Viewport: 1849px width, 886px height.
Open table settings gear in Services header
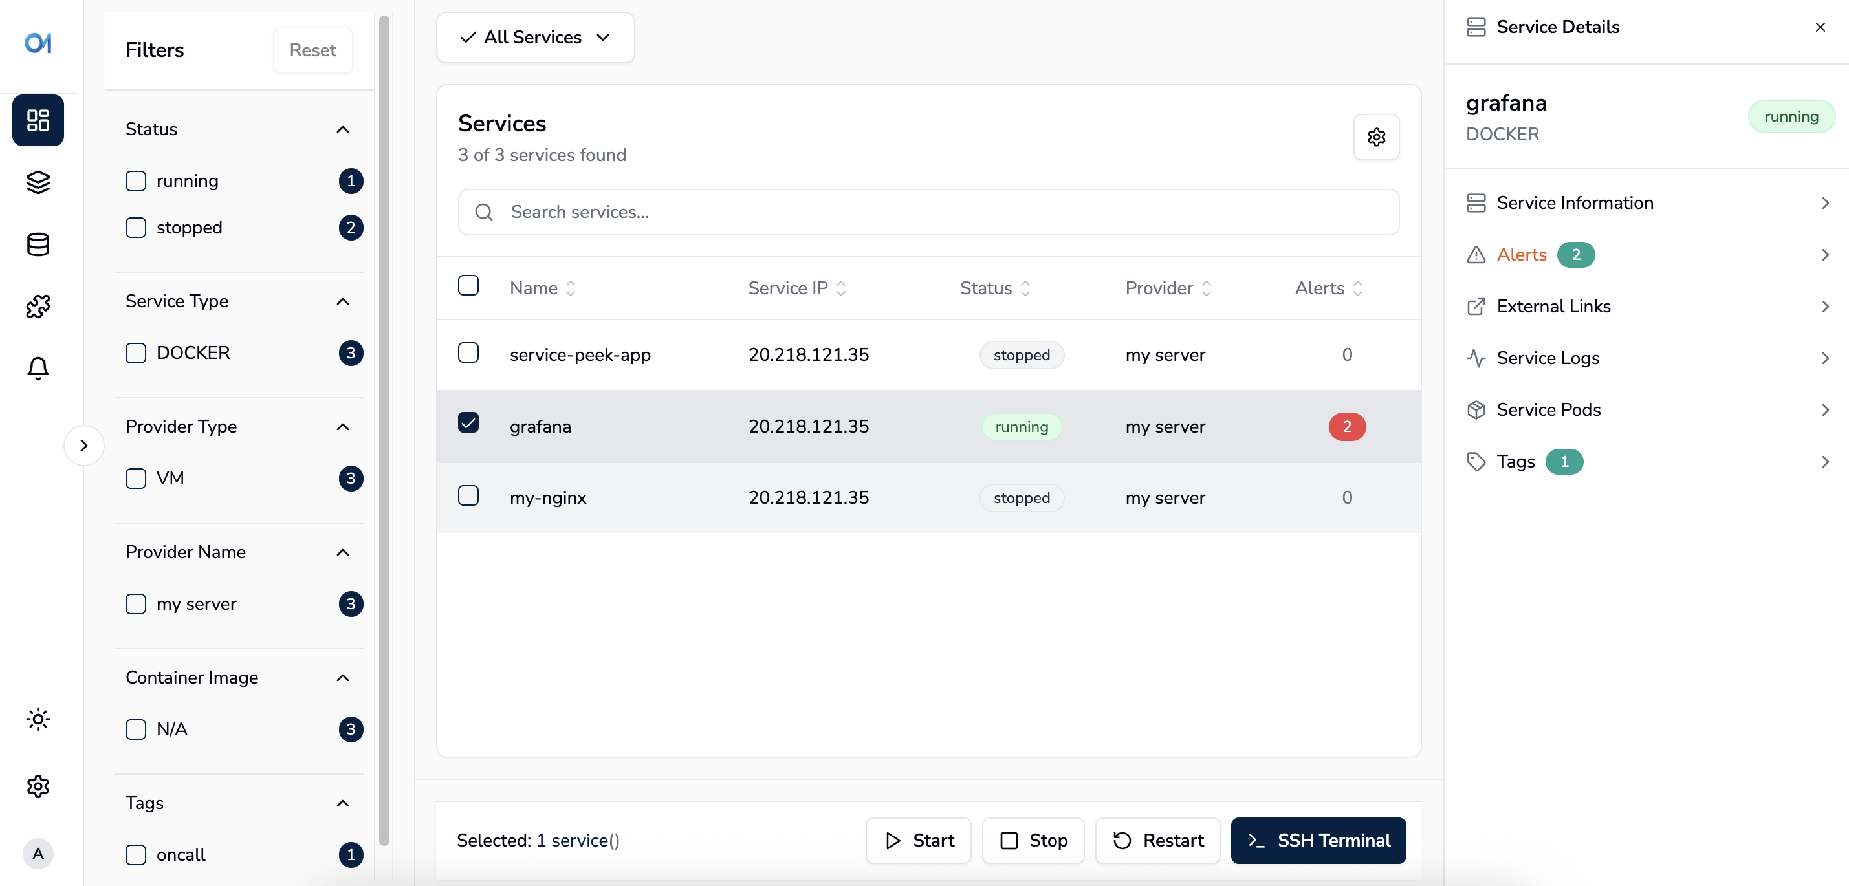(1375, 137)
